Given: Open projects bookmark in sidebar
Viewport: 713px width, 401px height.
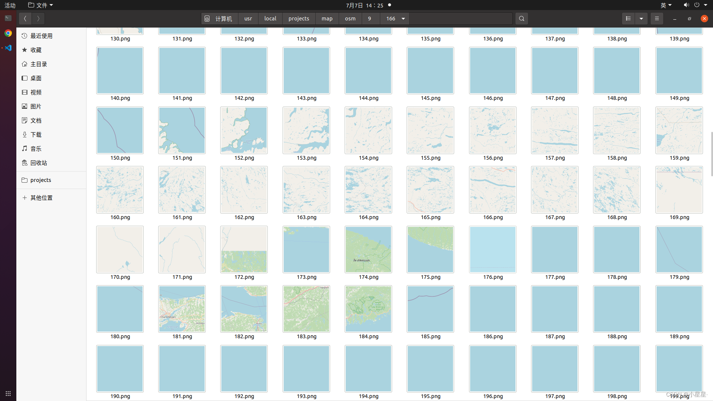Looking at the screenshot, I should [51, 180].
